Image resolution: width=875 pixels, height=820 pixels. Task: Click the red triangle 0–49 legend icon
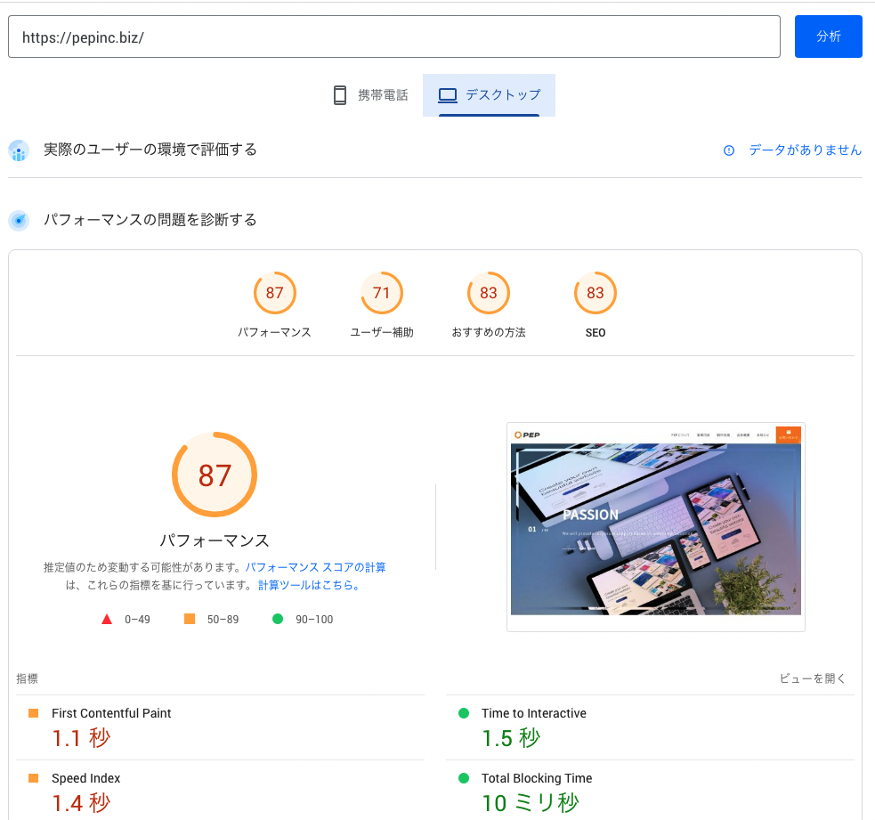[107, 619]
